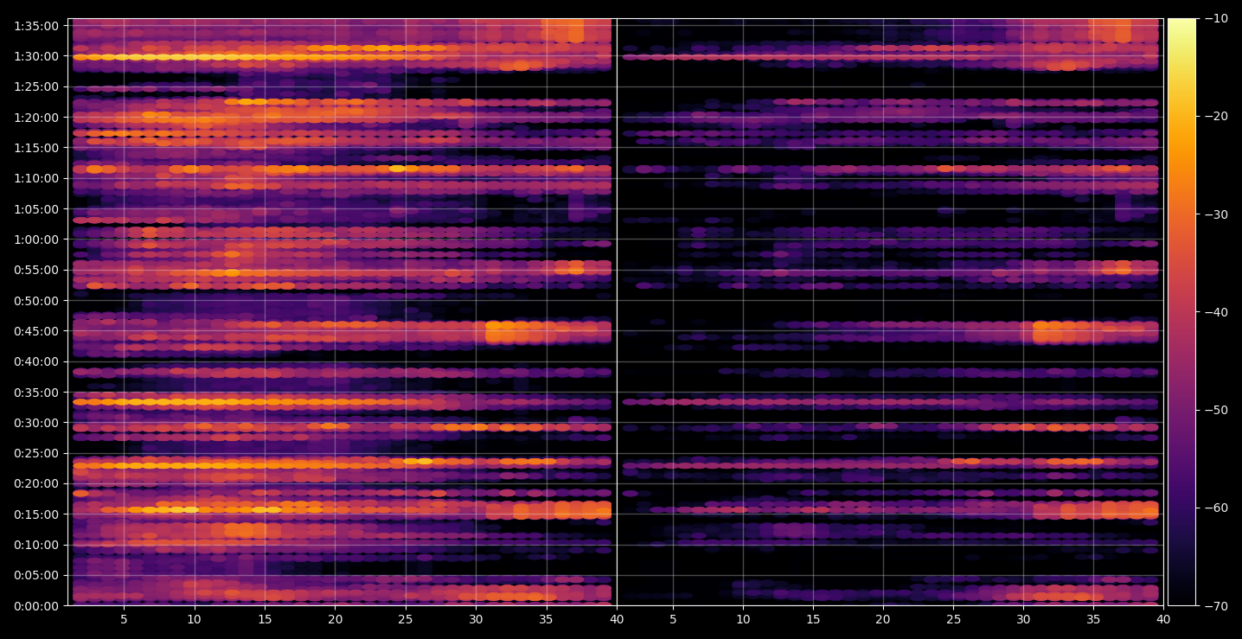Click x-axis label 30 under right heatmap
Image resolution: width=1242 pixels, height=639 pixels.
1024,619
